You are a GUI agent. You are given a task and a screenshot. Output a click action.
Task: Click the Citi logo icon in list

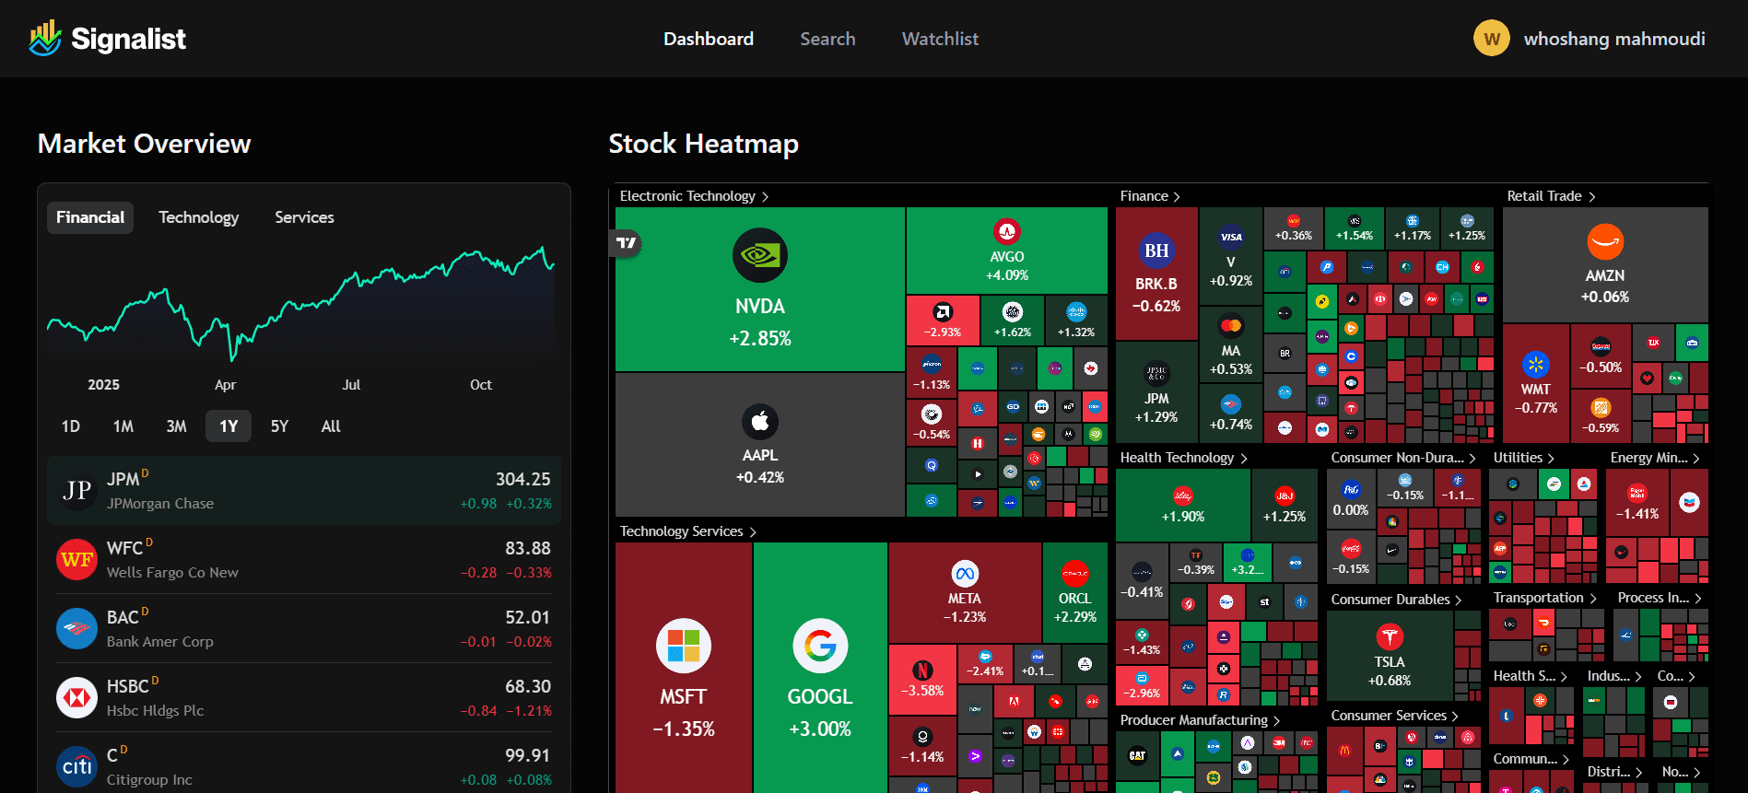click(77, 767)
